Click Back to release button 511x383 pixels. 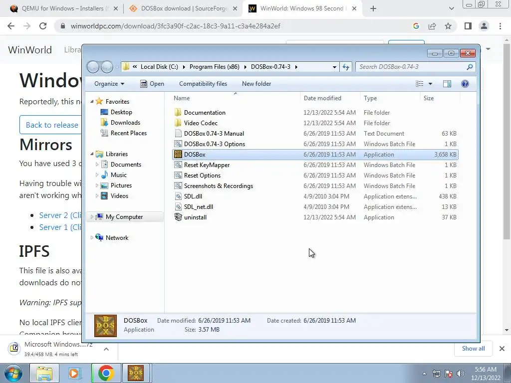coord(51,125)
